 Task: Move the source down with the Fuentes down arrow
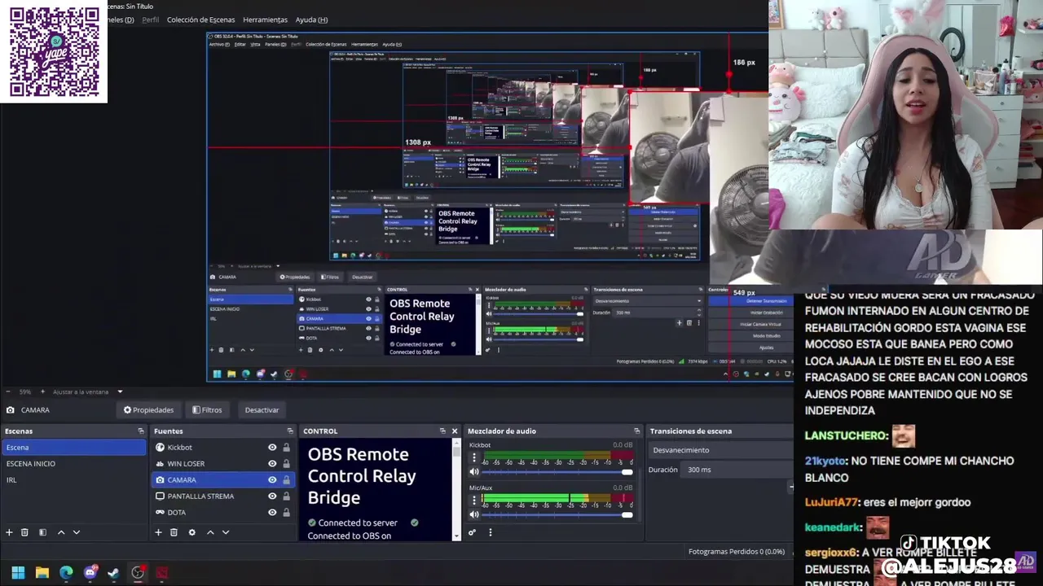coord(226,532)
